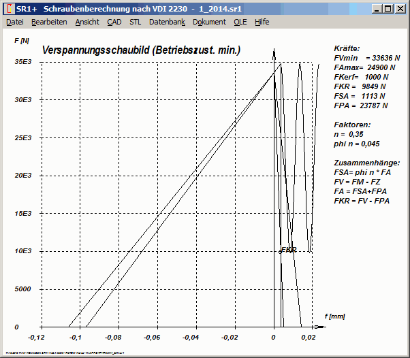This screenshot has height=358, width=410.
Task: Open the Datenbank menu
Action: pos(167,22)
